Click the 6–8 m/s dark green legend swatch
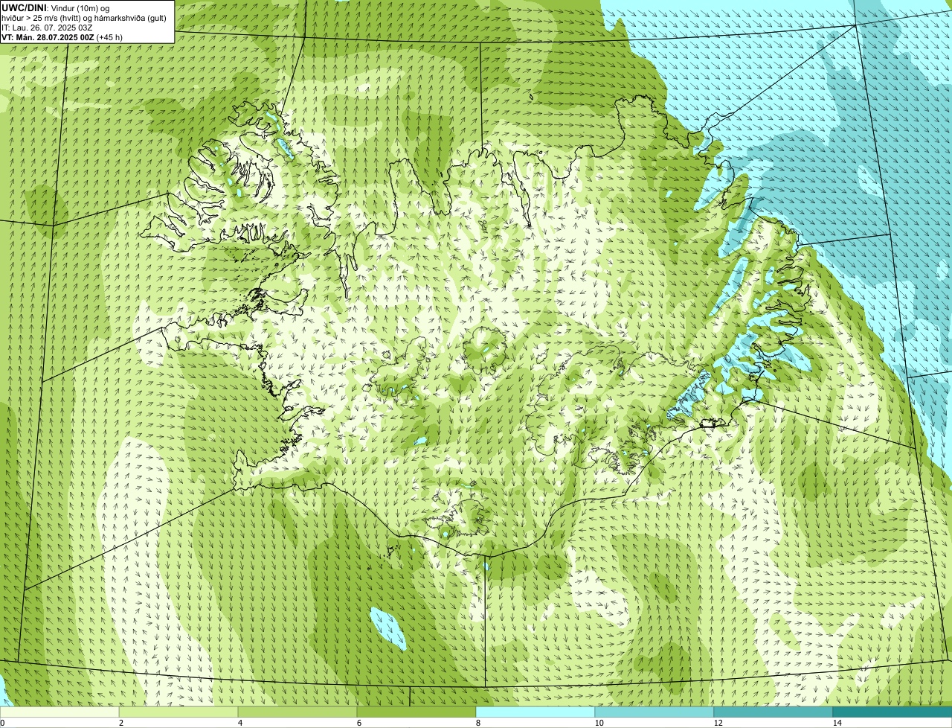Screen dimensions: 952x728 click(x=416, y=712)
